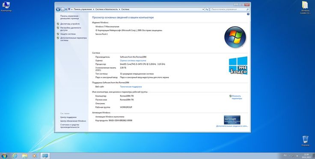315x159 pixels.
Task: Click '3,50 ГБ' installed memory value
Action: (123, 68)
